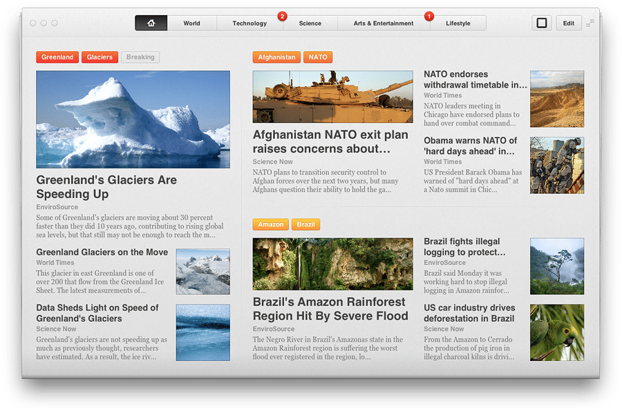Open the large iceberg photo

(133, 119)
